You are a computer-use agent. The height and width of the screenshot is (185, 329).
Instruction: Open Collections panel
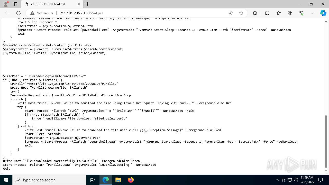pyautogui.click(x=290, y=13)
